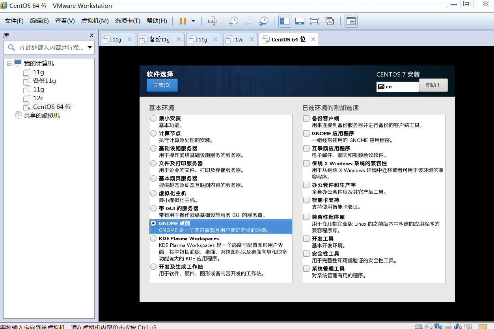Open the library search filter dropdown arrow
The image size is (494, 329).
[90, 48]
